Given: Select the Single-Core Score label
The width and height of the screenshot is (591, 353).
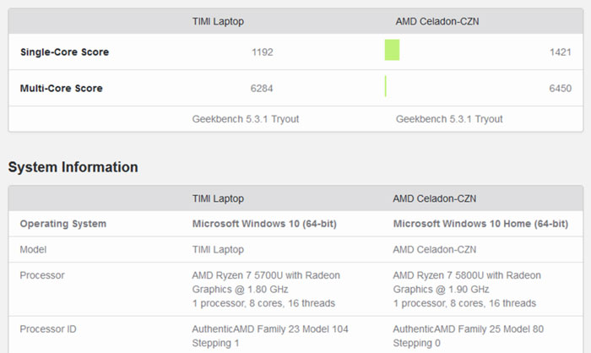Looking at the screenshot, I should [x=64, y=52].
